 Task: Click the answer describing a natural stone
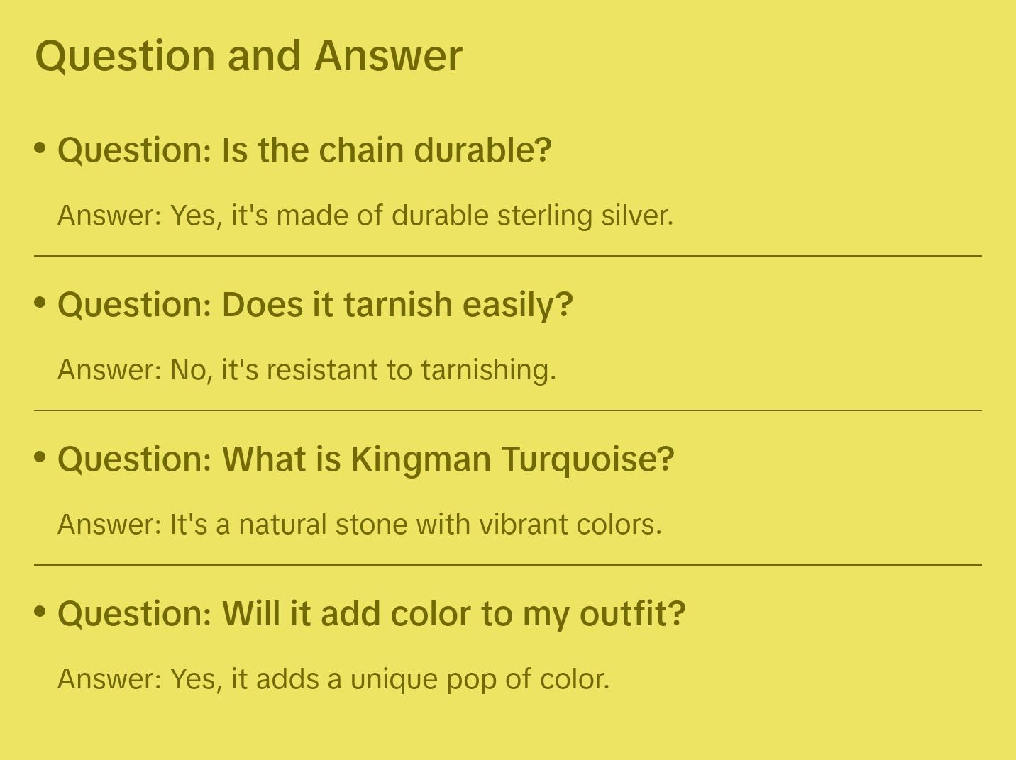(359, 525)
